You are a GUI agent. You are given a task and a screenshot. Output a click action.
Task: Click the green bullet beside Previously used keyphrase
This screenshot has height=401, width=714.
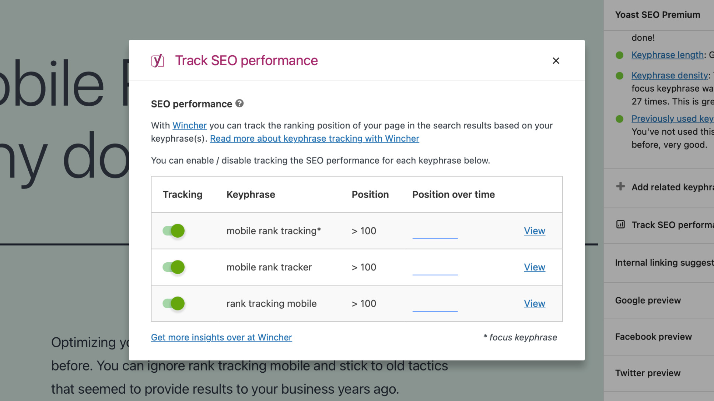pyautogui.click(x=620, y=118)
